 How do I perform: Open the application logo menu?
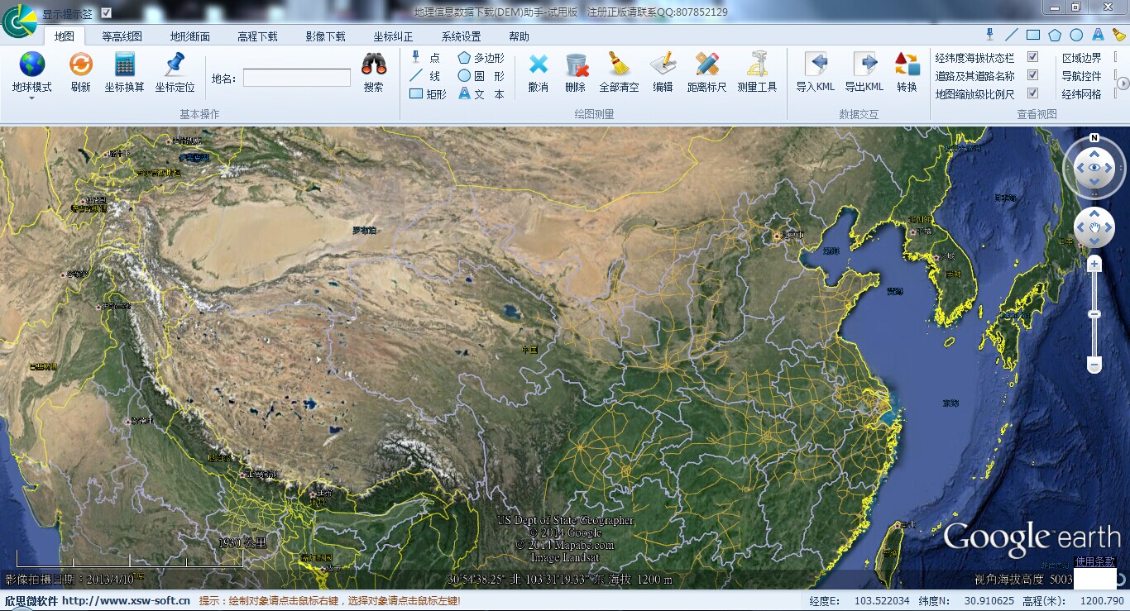point(18,21)
